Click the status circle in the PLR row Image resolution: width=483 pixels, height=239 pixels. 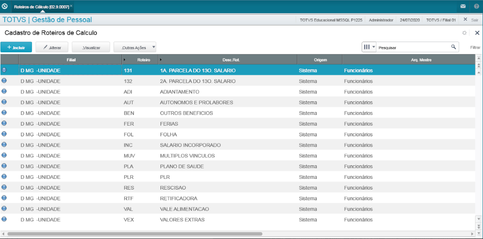pos(4,176)
